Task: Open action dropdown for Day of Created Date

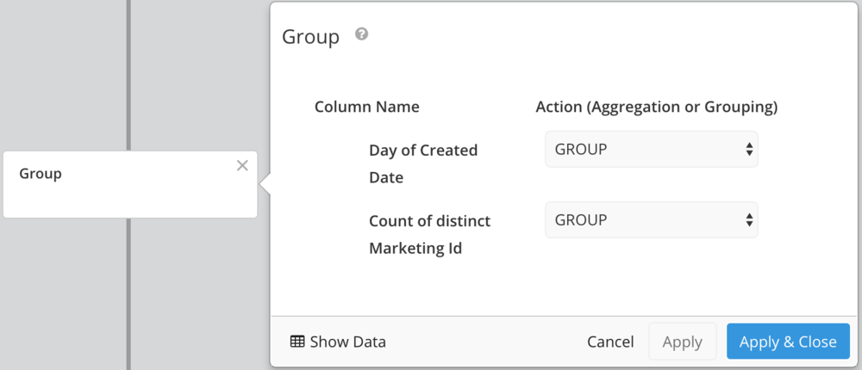Action: pos(651,149)
